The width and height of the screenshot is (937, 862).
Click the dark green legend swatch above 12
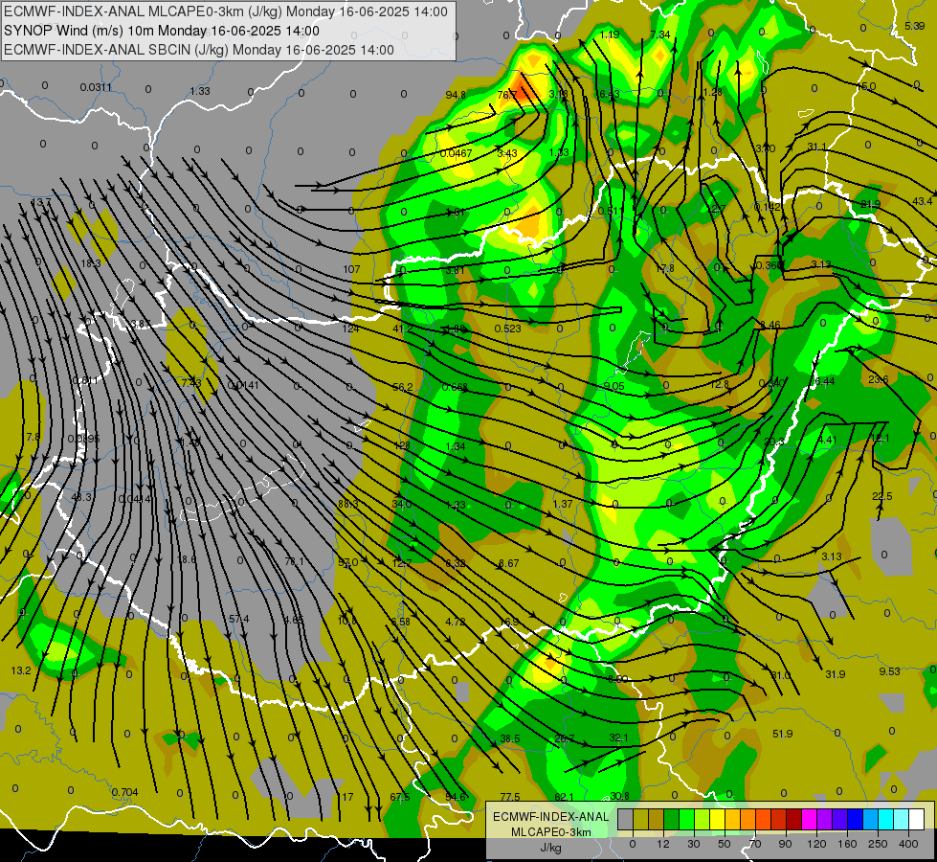671,820
